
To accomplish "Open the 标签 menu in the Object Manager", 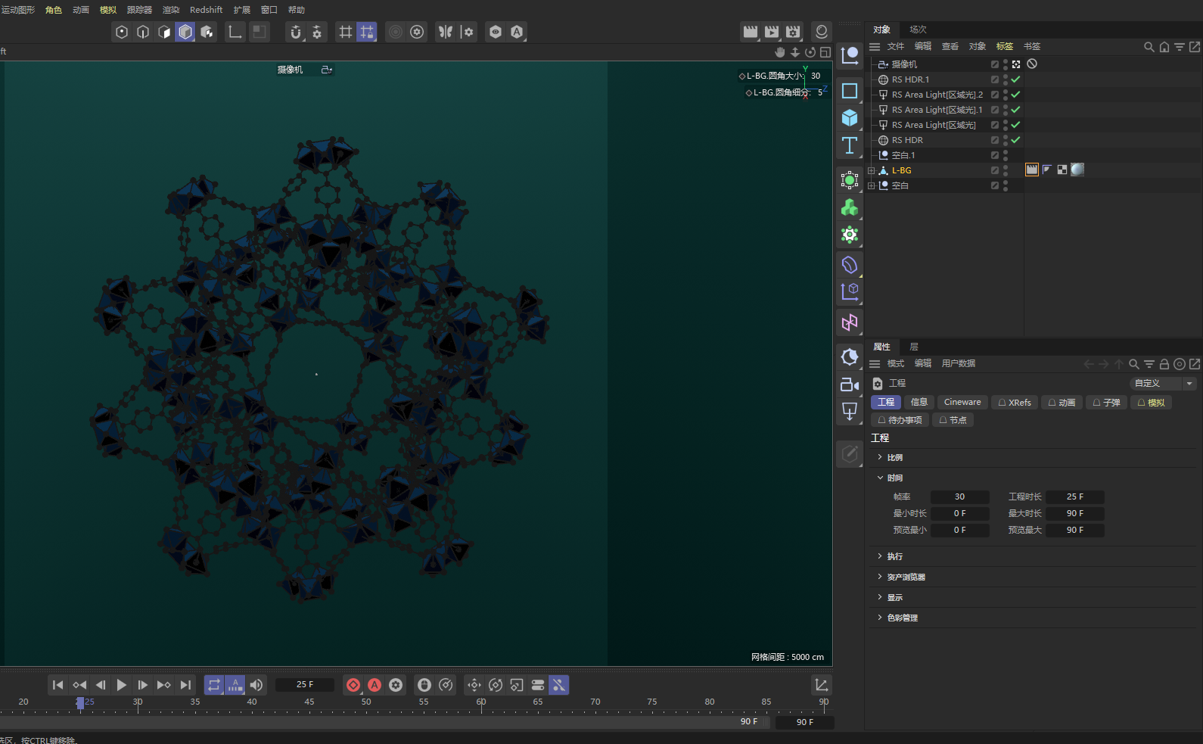I will [1005, 47].
